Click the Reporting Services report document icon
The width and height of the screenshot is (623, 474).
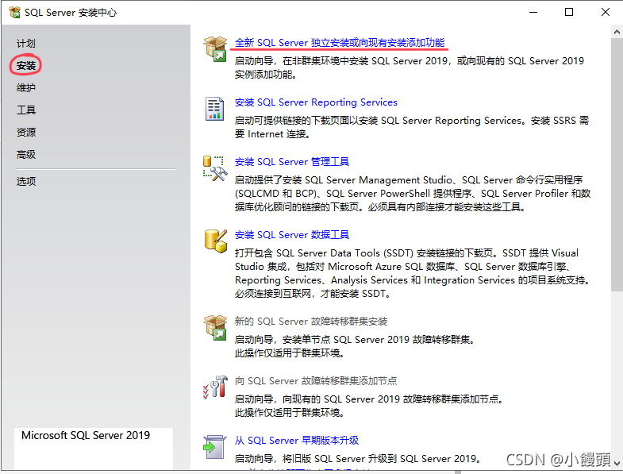click(x=214, y=109)
